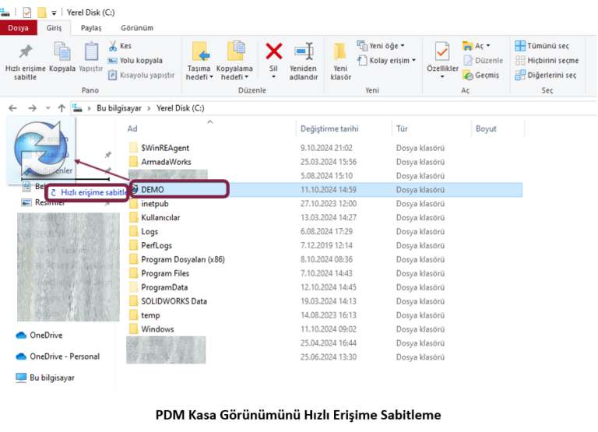Screen dimensions: 598x432
Task: Go up one level with Up arrow
Action: tap(62, 108)
